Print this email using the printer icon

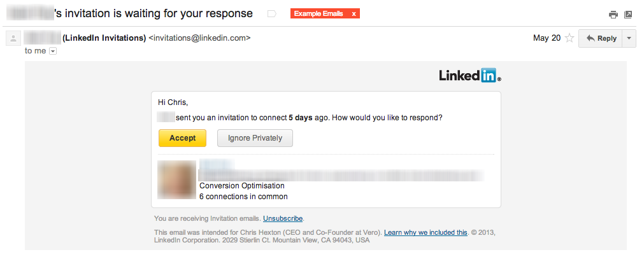613,14
